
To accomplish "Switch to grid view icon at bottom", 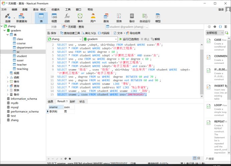I will tap(195, 158).
